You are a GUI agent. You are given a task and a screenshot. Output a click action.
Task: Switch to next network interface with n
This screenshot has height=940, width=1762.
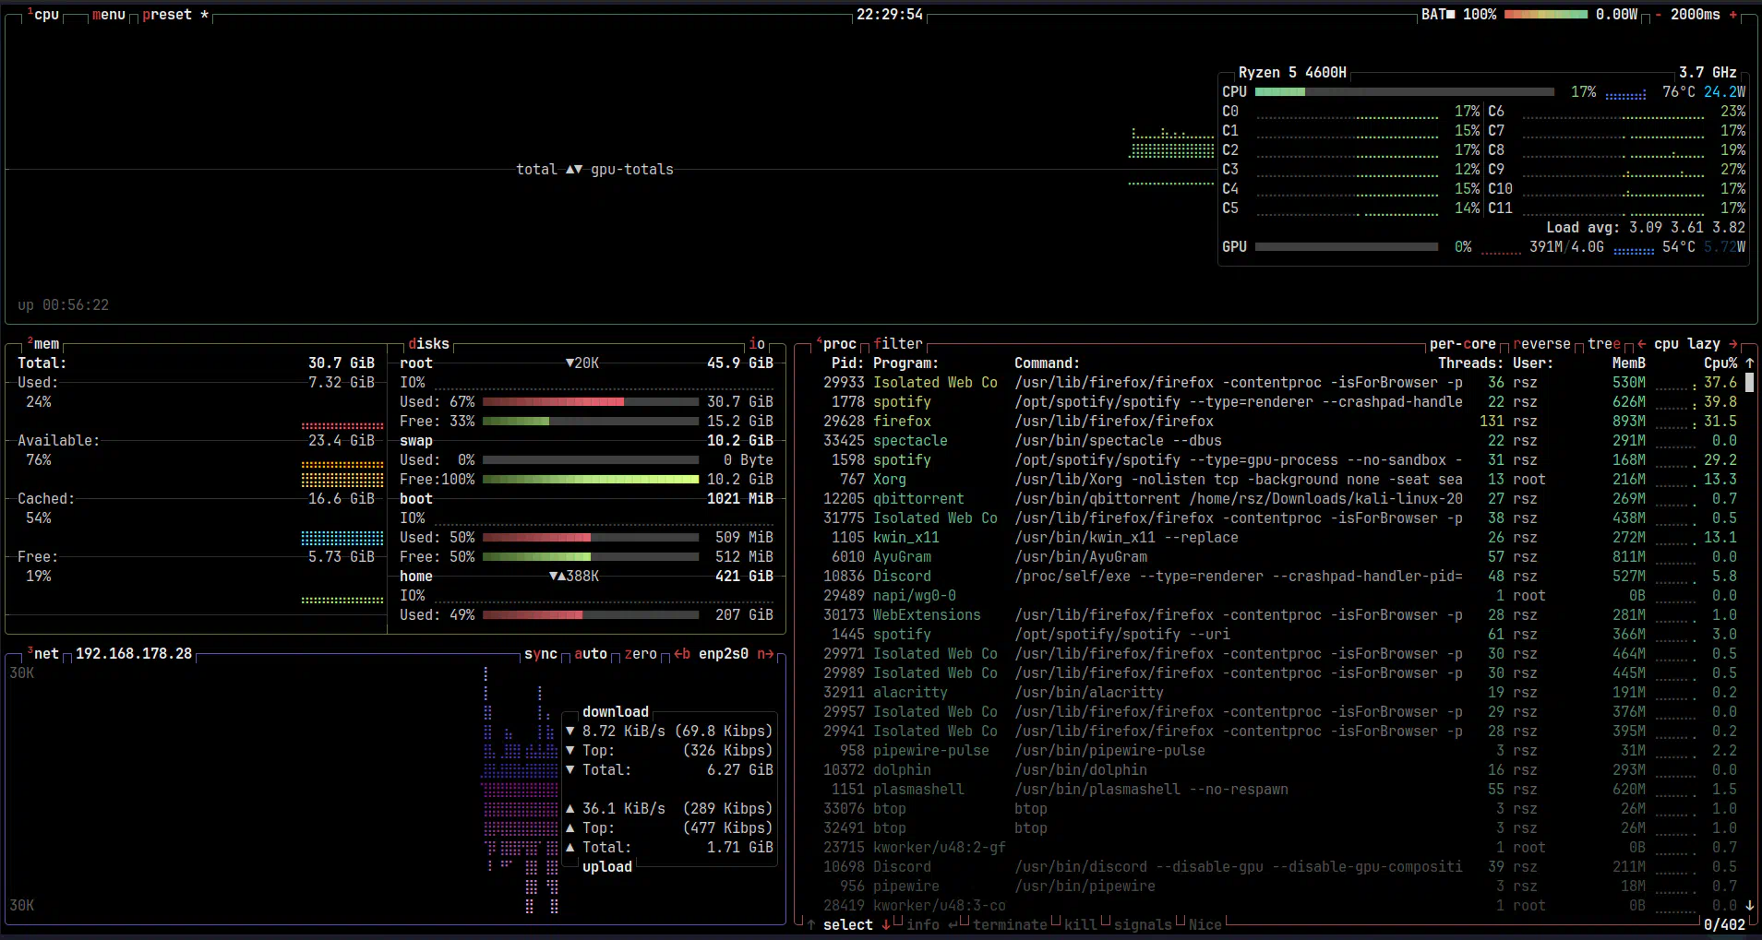pos(765,654)
